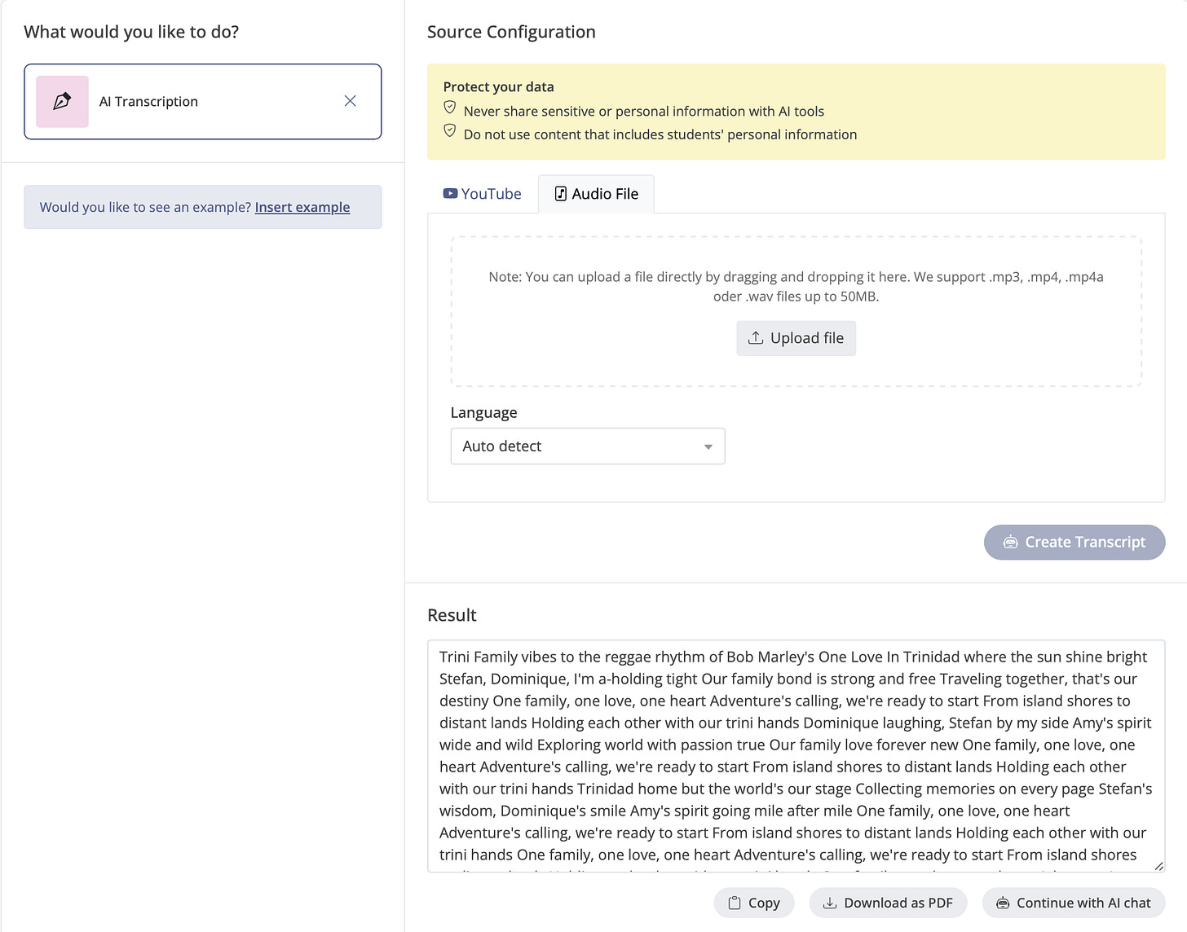
Task: Click the Upload file button
Action: click(x=796, y=338)
